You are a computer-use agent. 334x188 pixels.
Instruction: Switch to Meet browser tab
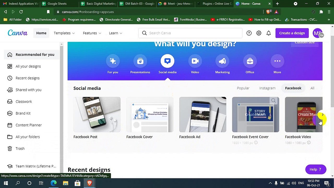click(175, 4)
